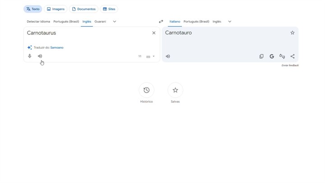Choose Inglês as target language
325x183 pixels.
[217, 21]
